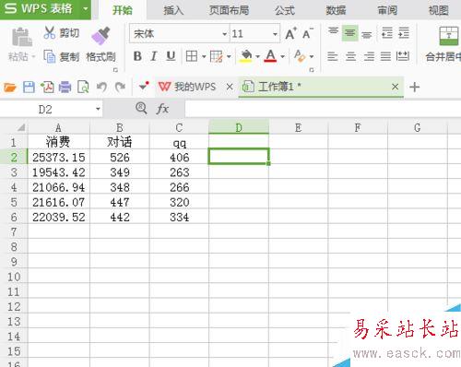Click the Undo arrow
This screenshot has width=461, height=367.
coord(101,88)
